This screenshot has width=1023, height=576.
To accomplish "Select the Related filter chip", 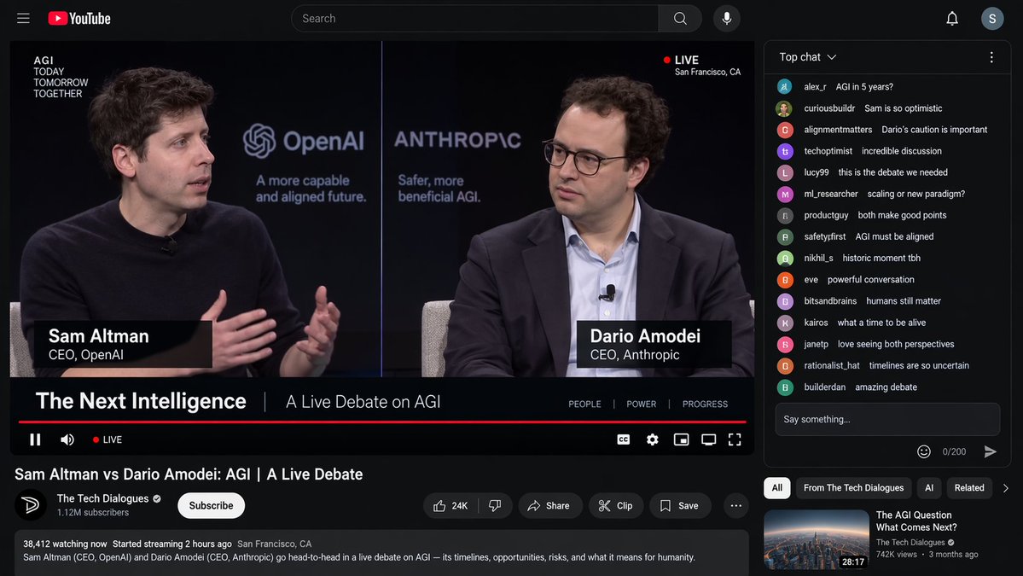I will pos(969,488).
